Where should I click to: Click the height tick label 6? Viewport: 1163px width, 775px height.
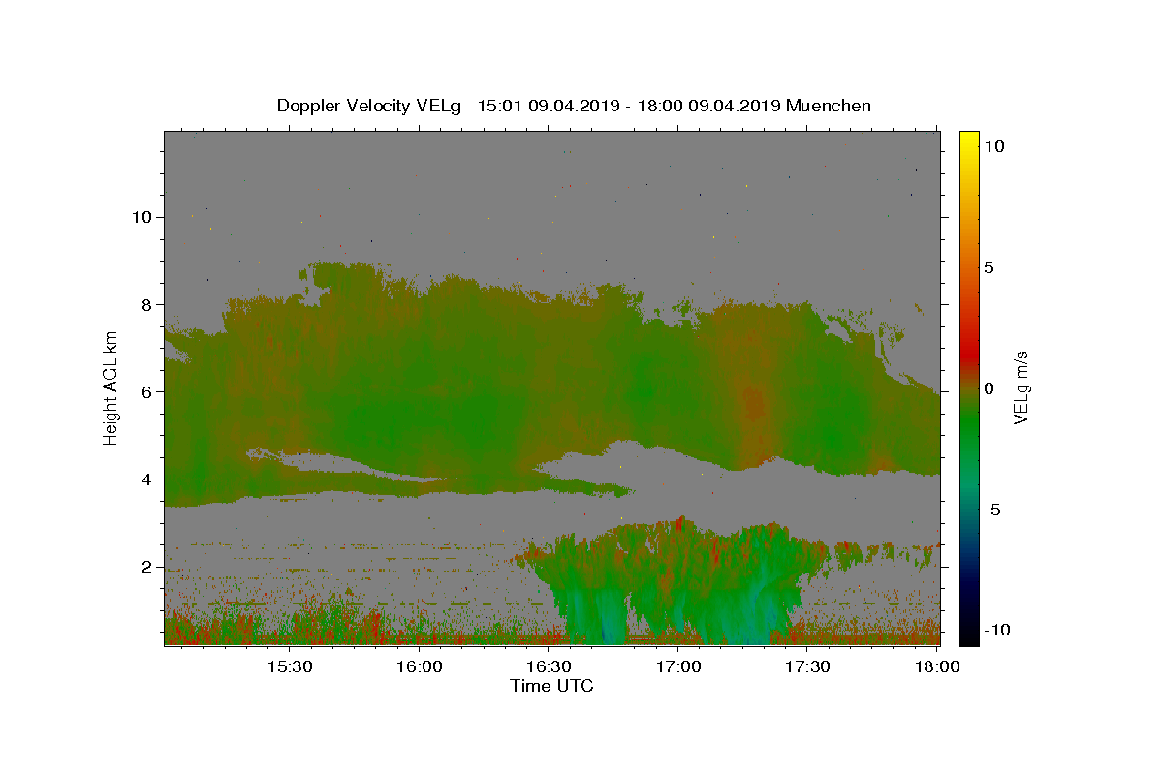147,392
